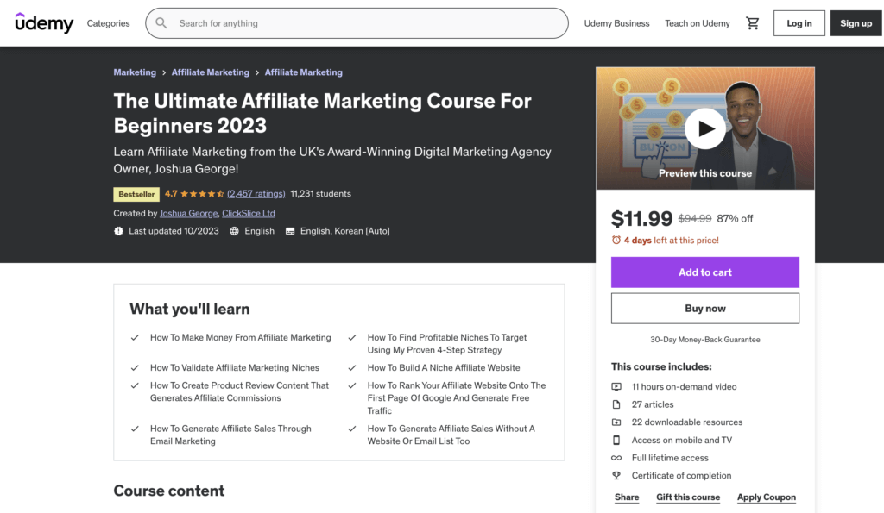Click the mobile and TV access icon

coord(615,440)
